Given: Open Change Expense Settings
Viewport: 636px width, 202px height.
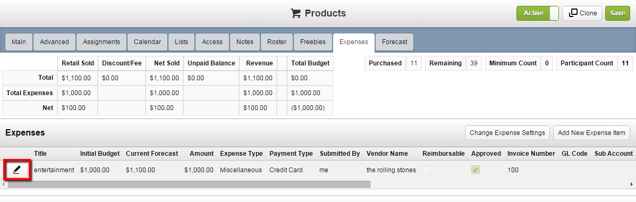Looking at the screenshot, I should pos(507,133).
